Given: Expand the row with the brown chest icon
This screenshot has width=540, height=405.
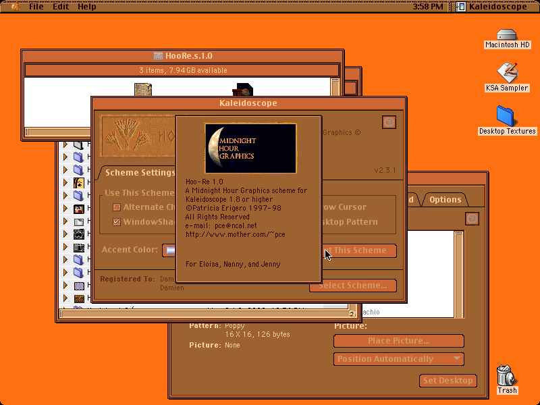Looking at the screenshot, I should pos(65,298).
